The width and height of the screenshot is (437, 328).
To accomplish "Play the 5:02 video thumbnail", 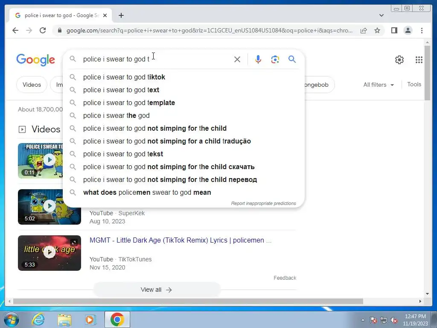I will tap(50, 207).
